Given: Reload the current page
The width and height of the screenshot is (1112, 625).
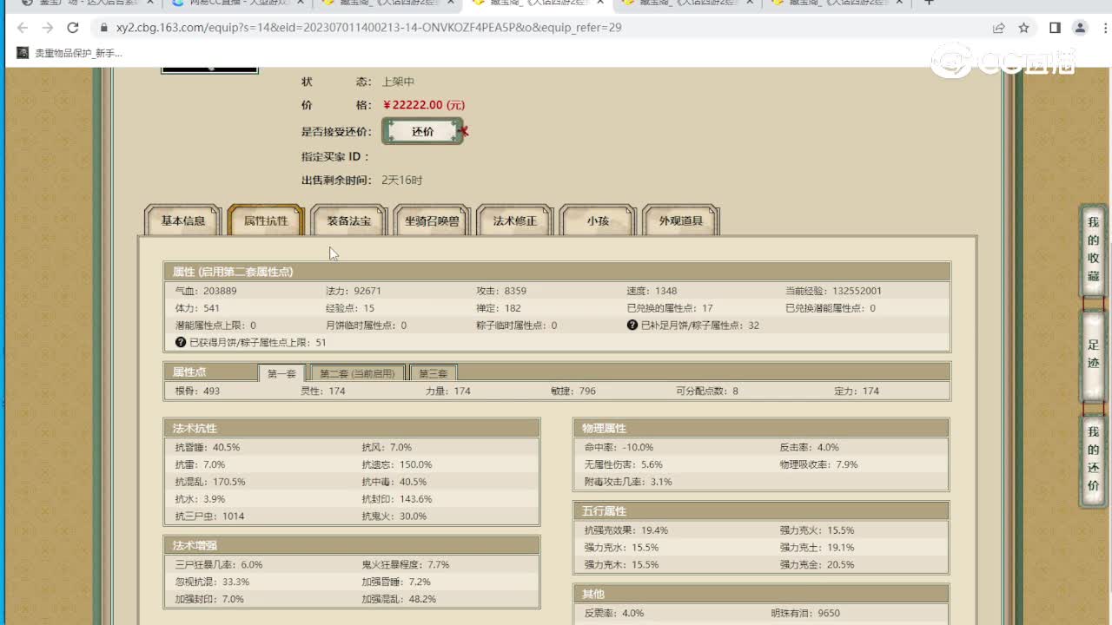Looking at the screenshot, I should tap(73, 28).
